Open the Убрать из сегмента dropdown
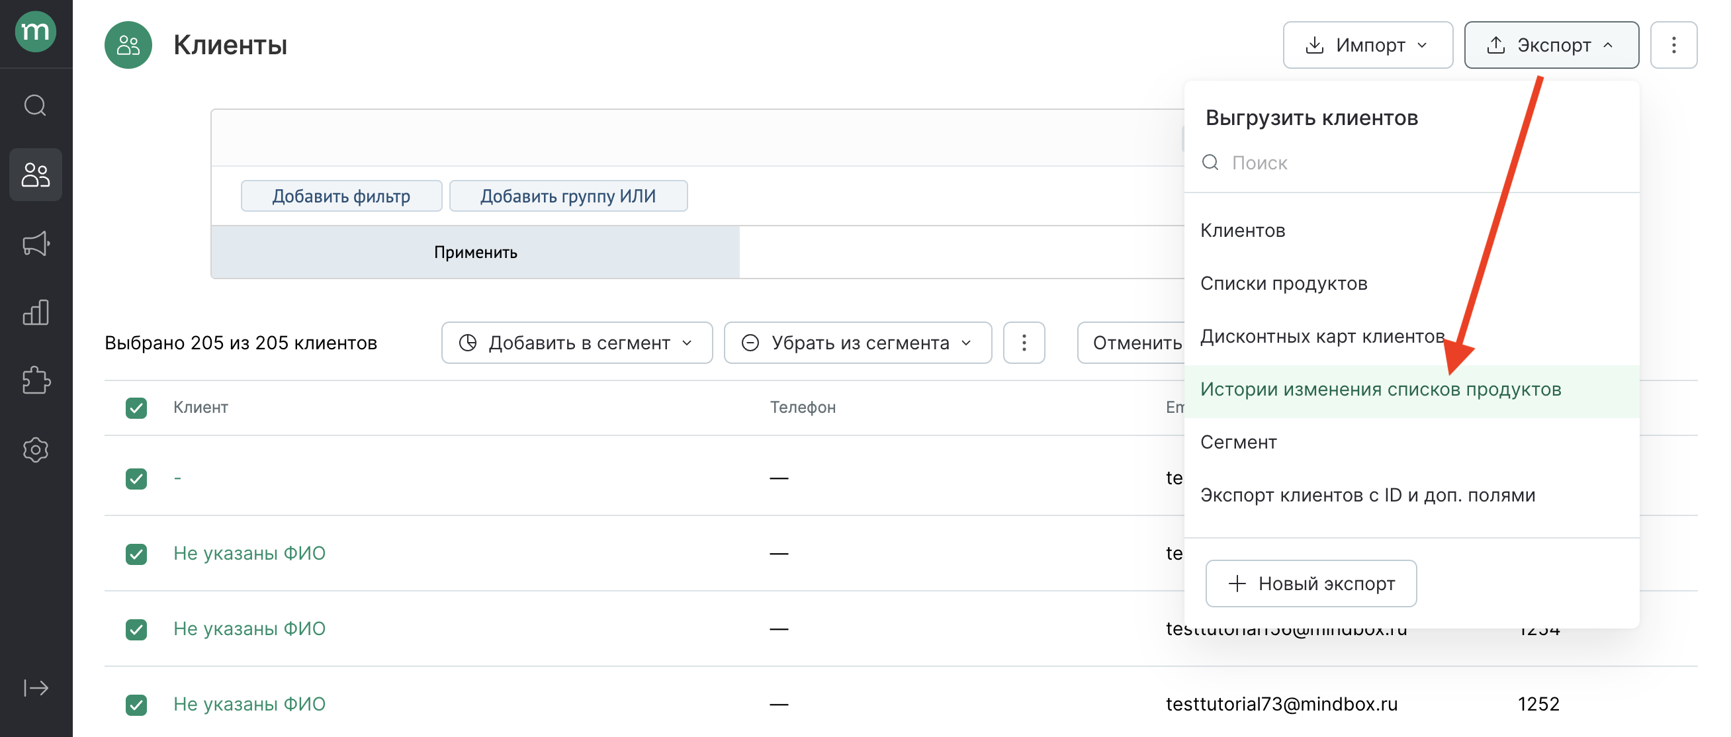Viewport: 1731px width, 737px height. click(858, 343)
